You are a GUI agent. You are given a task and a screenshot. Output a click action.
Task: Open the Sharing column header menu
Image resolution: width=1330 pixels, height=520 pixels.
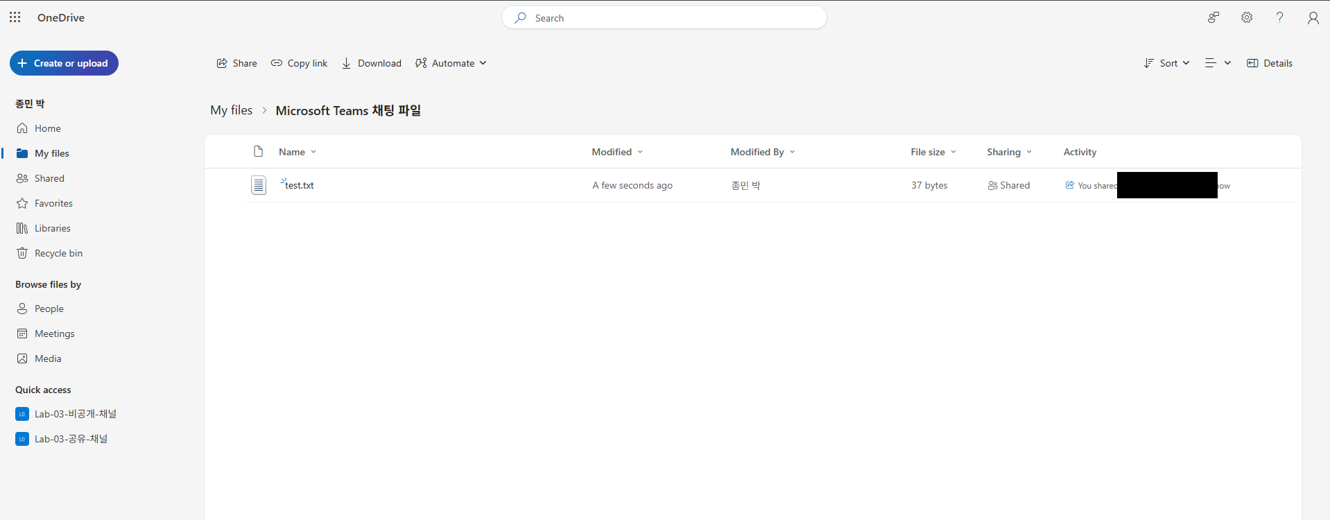tap(1010, 152)
